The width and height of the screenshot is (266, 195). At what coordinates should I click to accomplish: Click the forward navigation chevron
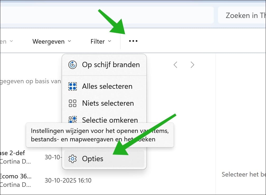click(192, 64)
